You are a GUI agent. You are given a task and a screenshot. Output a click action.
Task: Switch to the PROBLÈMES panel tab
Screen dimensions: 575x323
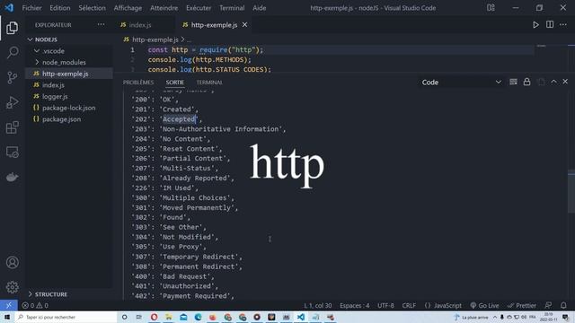(138, 83)
